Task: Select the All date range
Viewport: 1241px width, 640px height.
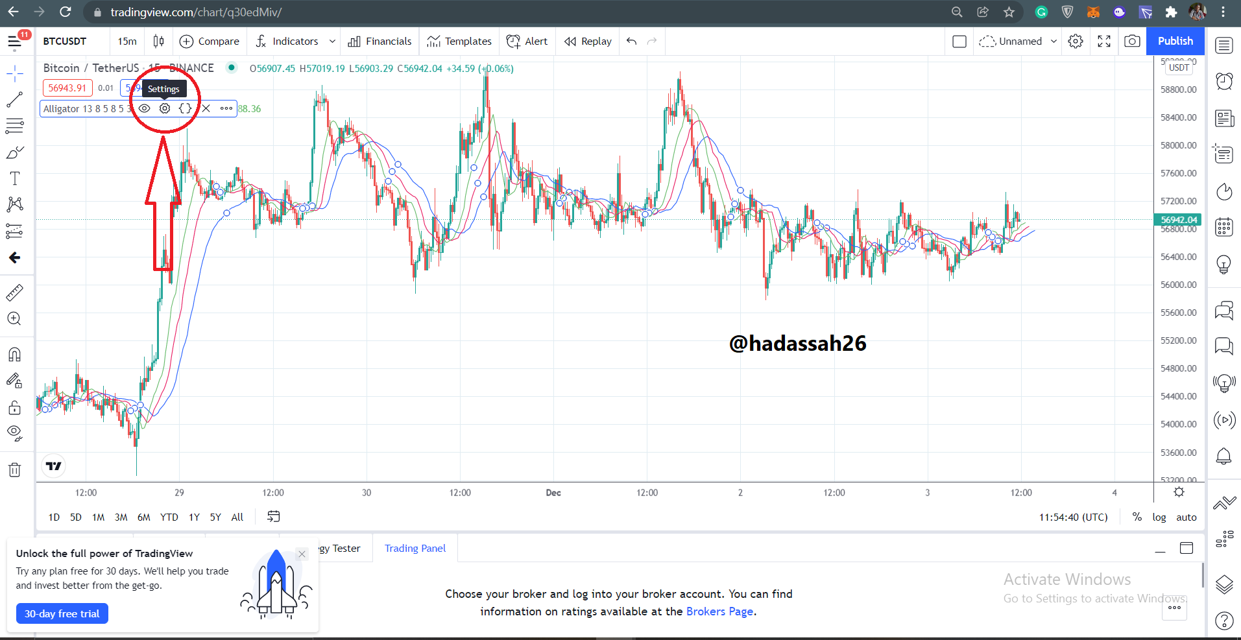Action: (x=237, y=517)
